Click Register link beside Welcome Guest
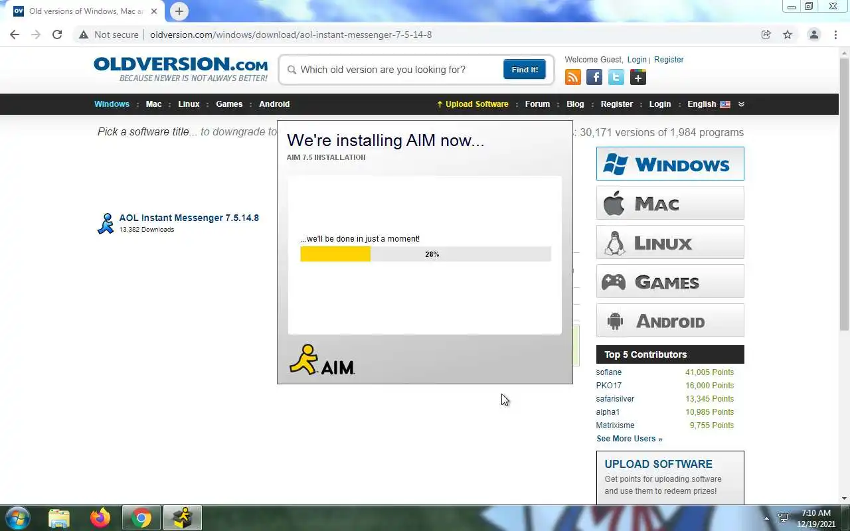Screen dimensions: 850x531 669,60
